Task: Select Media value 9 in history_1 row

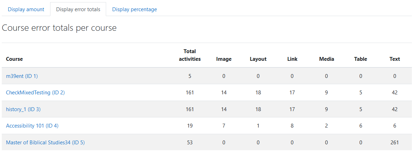Action: click(x=326, y=109)
